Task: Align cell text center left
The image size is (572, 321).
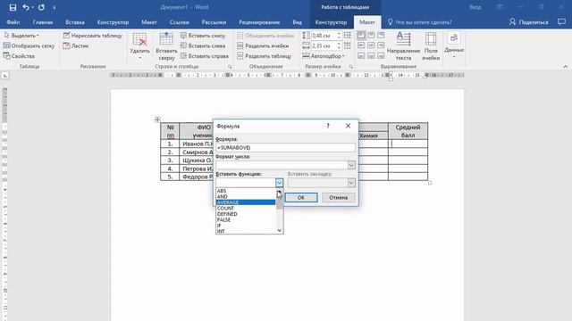Action: coord(361,45)
